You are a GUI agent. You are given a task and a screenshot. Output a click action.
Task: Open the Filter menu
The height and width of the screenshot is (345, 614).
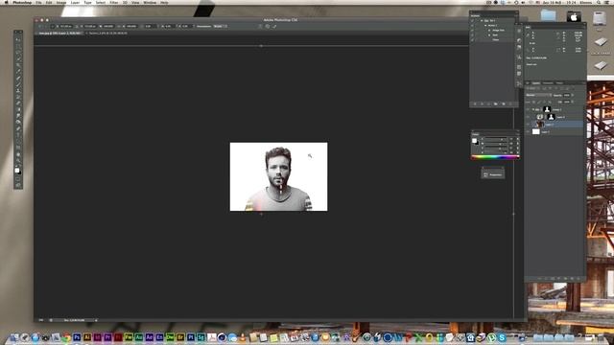click(x=114, y=2)
